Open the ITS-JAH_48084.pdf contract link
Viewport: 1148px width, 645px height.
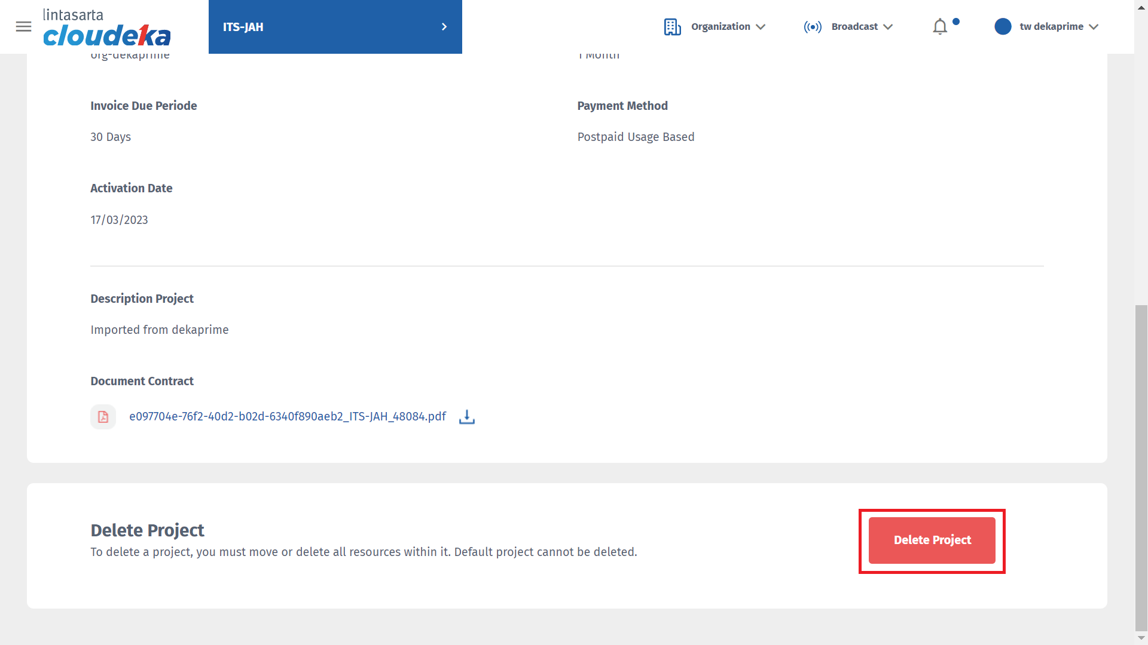(288, 417)
